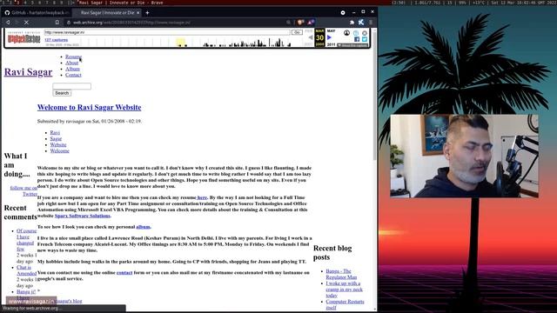Share this capture on Facebook
The height and width of the screenshot is (313, 557).
(357, 39)
